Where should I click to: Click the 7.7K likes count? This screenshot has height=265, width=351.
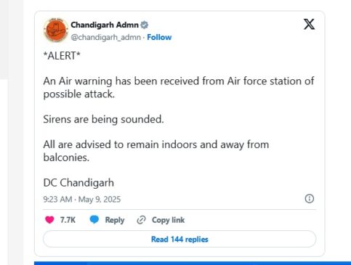click(68, 220)
